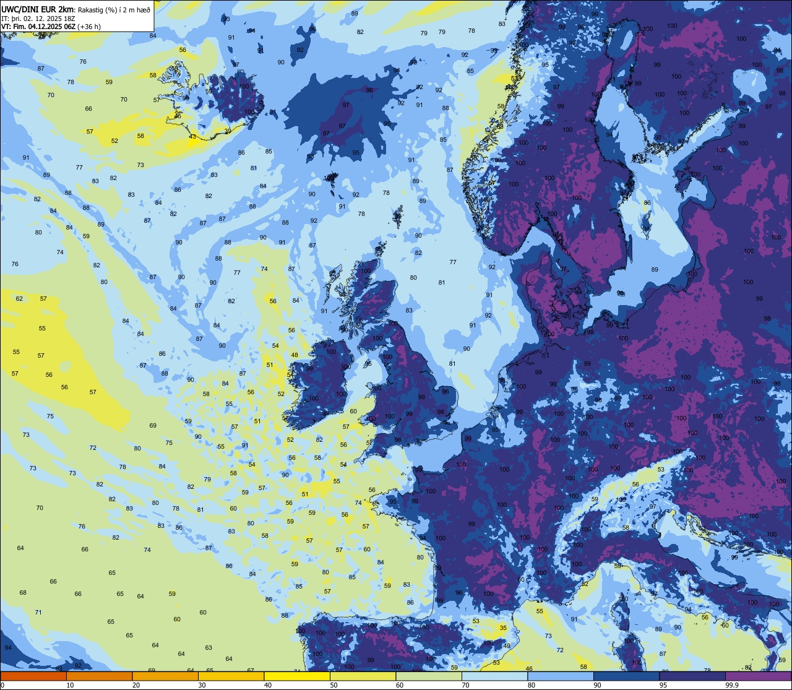Click the 90–95 dark blue legend swatch

point(626,676)
